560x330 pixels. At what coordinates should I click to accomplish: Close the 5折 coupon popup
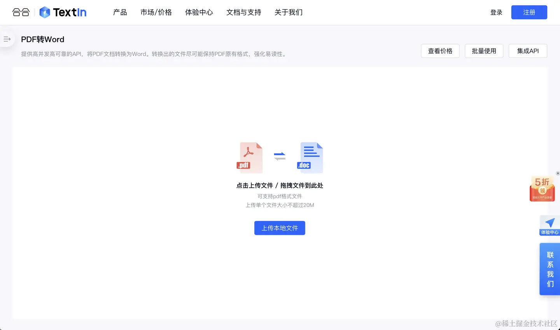click(558, 173)
